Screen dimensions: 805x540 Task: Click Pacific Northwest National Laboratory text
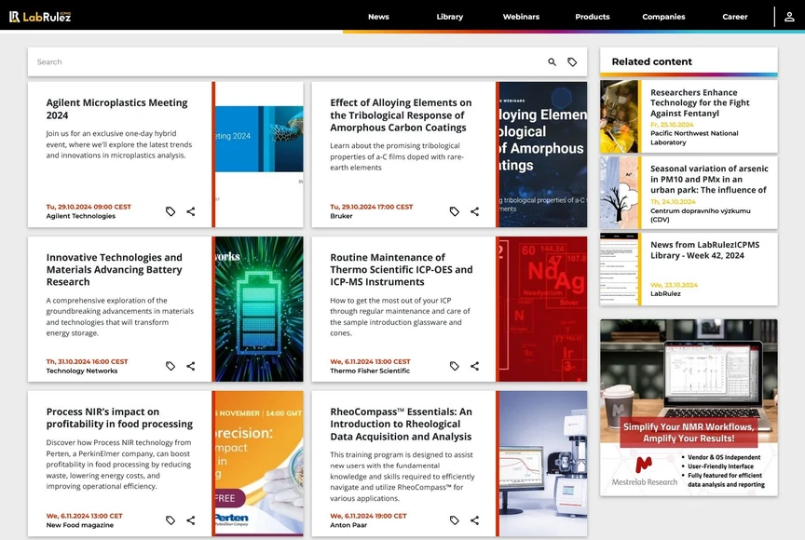click(694, 138)
